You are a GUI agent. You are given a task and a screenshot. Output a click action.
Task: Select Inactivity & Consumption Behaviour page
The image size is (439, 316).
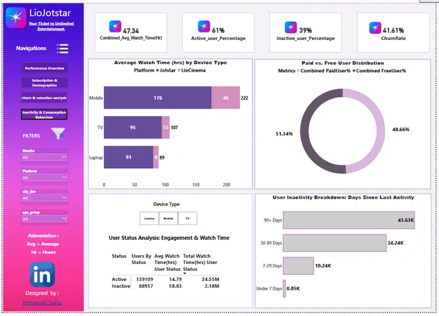coord(44,115)
